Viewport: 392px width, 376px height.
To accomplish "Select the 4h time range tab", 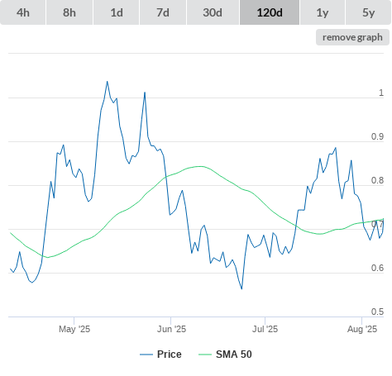I will point(23,12).
